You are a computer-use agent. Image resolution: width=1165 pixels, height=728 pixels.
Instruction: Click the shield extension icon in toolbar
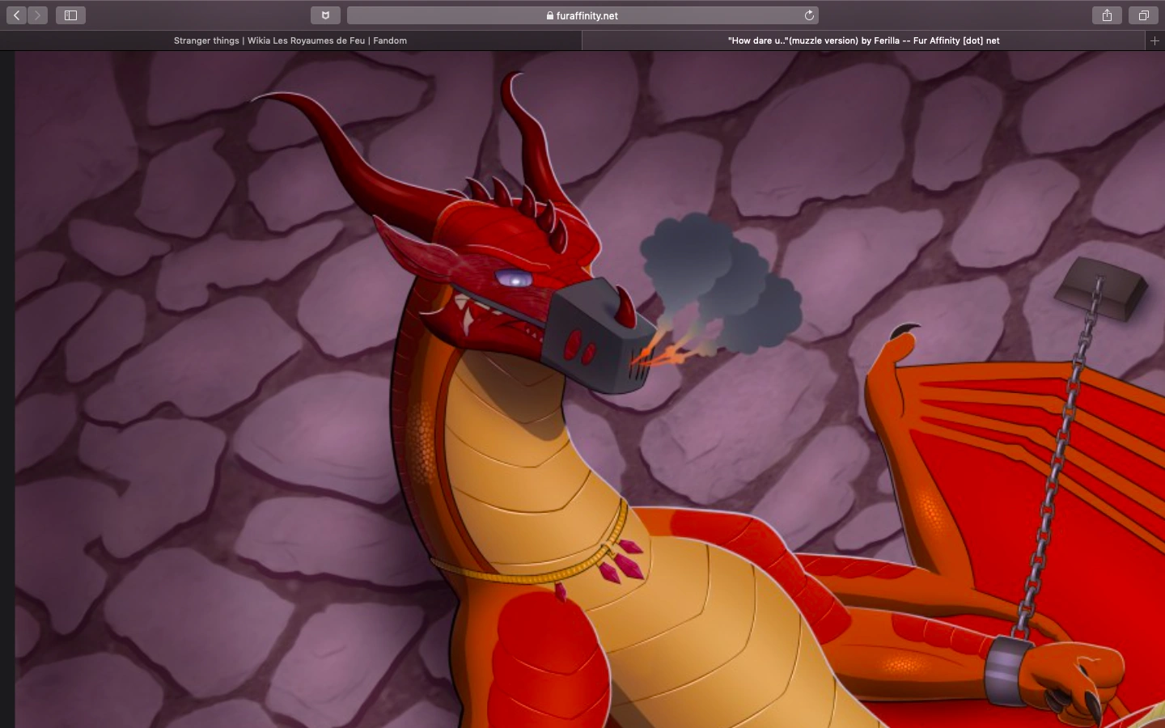(x=325, y=15)
